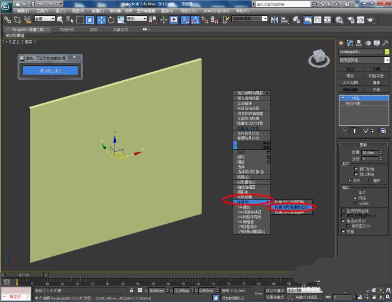Open the 视图 reference coordinate dropdown
This screenshot has height=302, width=392.
(x=136, y=19)
